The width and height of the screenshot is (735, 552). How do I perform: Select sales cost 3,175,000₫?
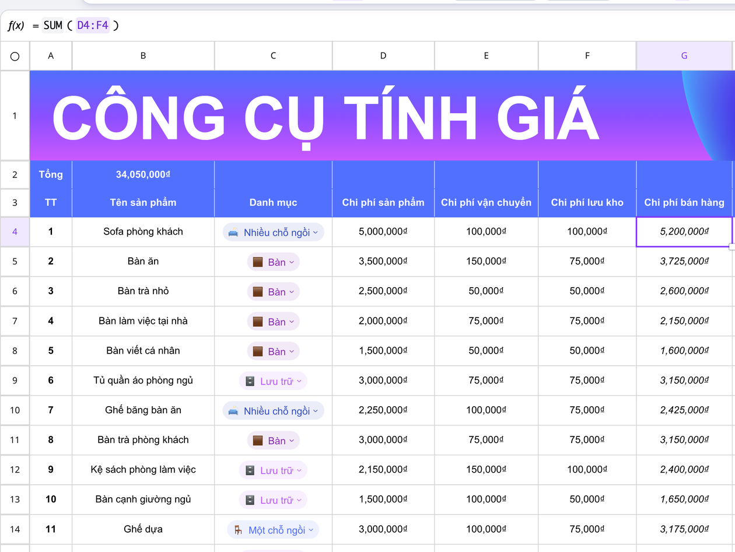[x=684, y=529]
